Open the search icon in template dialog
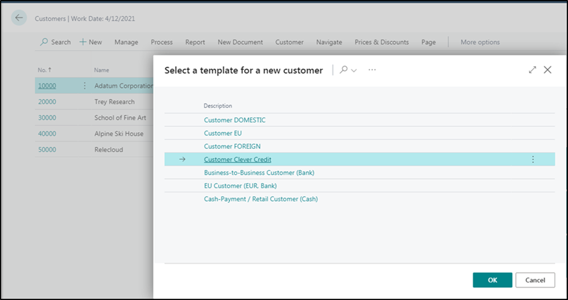This screenshot has height=300, width=568. point(343,69)
